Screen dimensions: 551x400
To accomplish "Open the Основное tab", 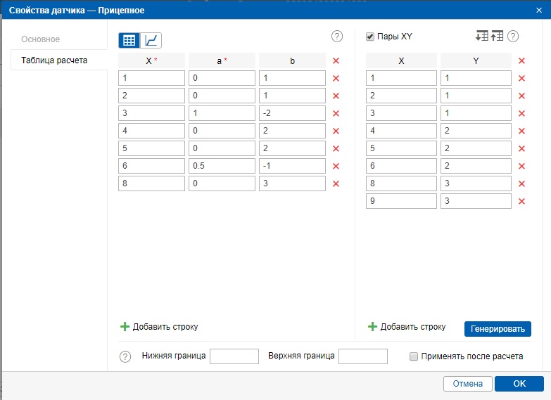I will click(41, 39).
